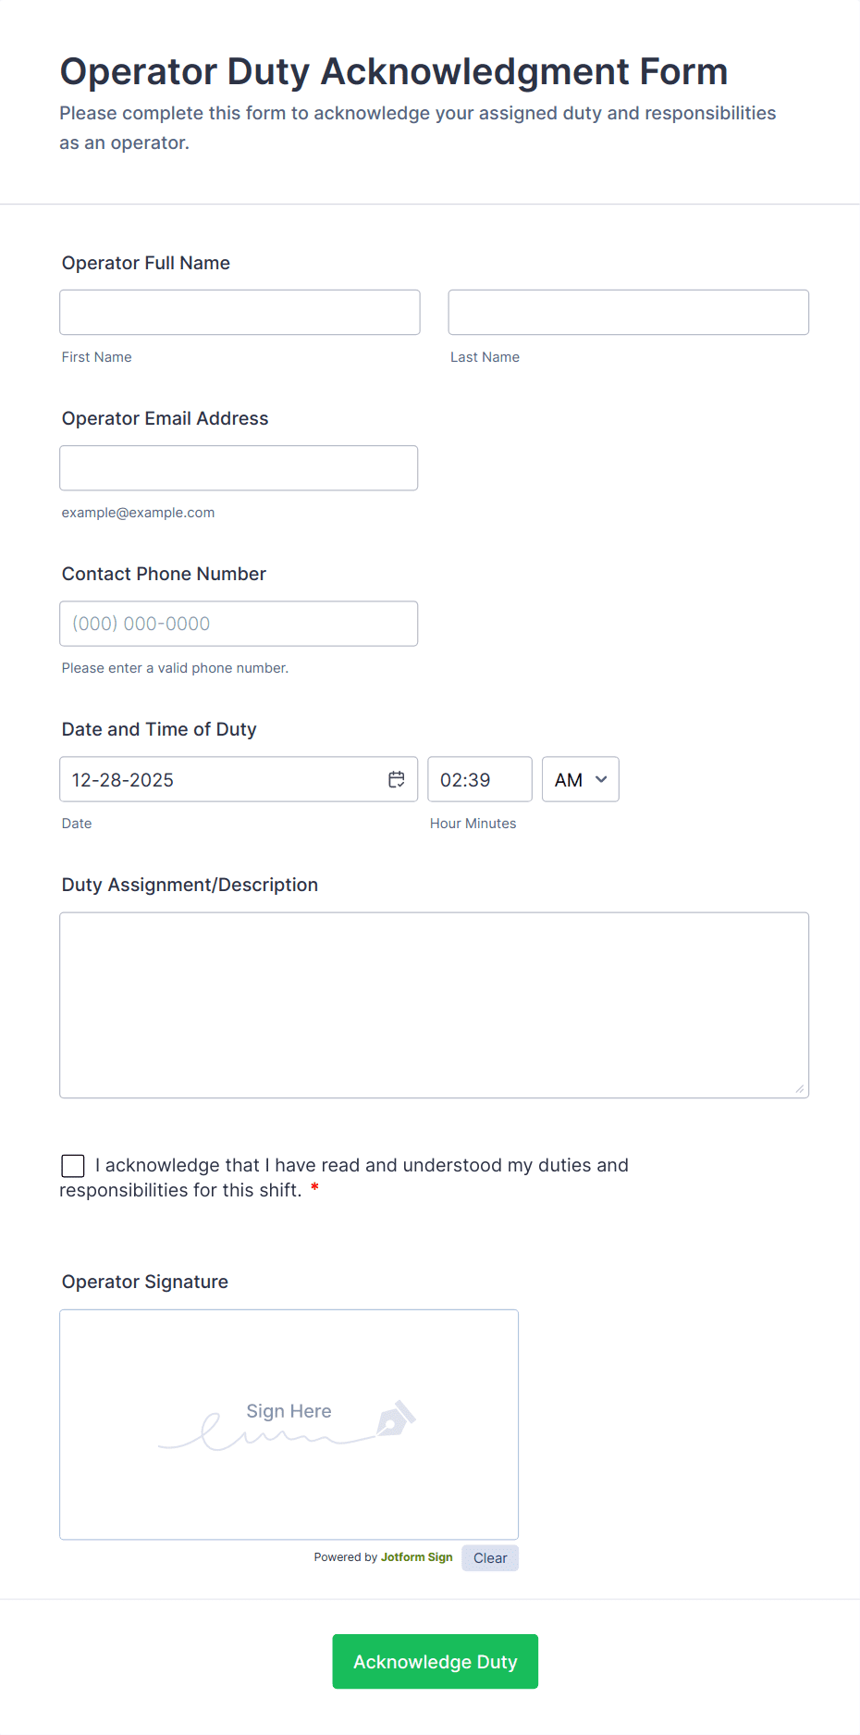Viewport: 860px width, 1735px height.
Task: Click the time field showing 02:39
Action: [479, 779]
